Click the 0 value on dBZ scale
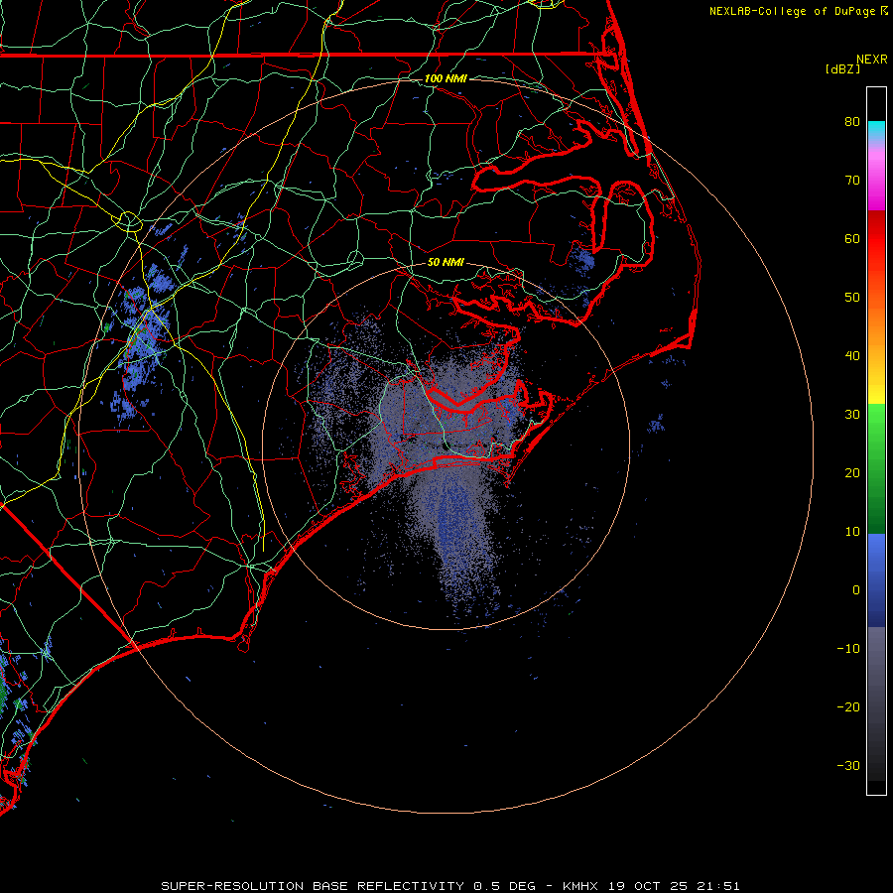Image resolution: width=893 pixels, height=893 pixels. pos(856,590)
